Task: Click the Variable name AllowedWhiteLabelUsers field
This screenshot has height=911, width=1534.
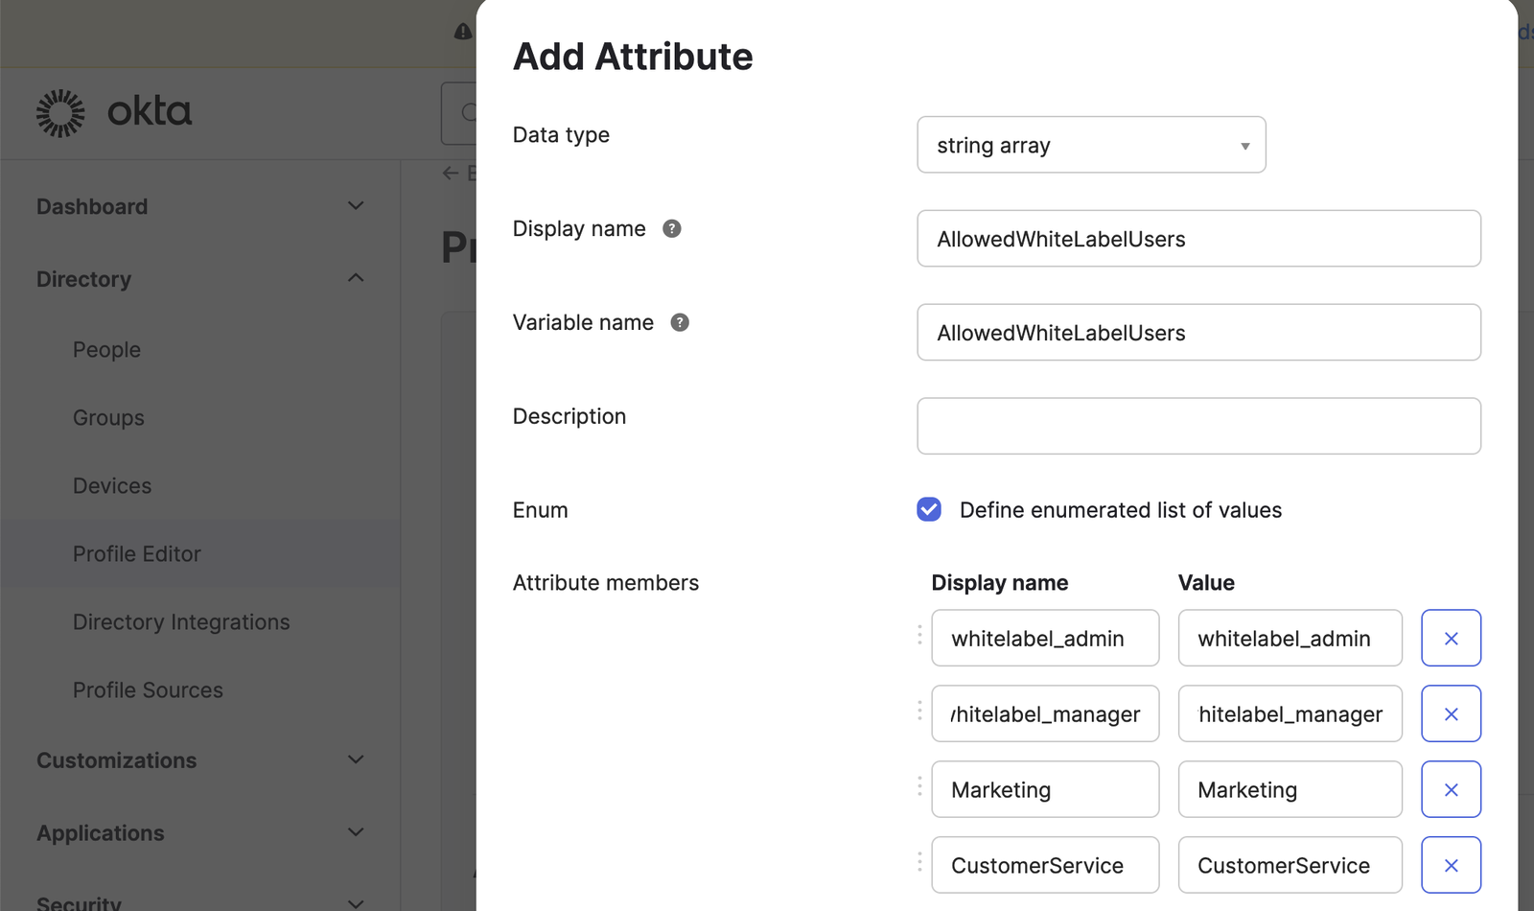Action: click(1198, 333)
